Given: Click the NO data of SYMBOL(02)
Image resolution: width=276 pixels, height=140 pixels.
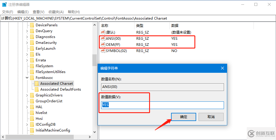Looking at the screenshot, I should (x=174, y=51).
